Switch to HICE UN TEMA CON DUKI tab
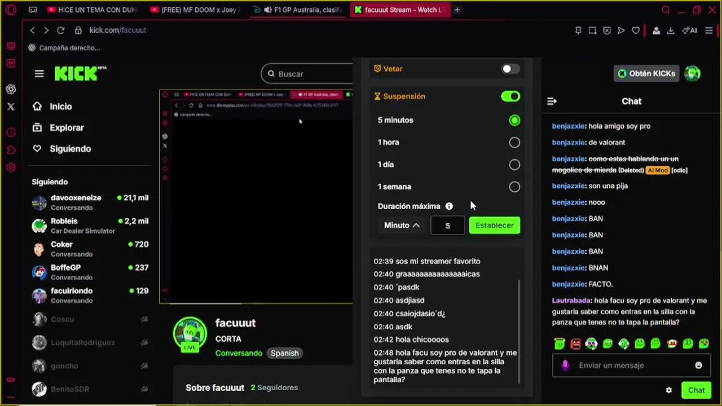 (x=93, y=10)
